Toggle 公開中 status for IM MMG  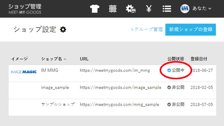pyautogui.click(x=176, y=70)
